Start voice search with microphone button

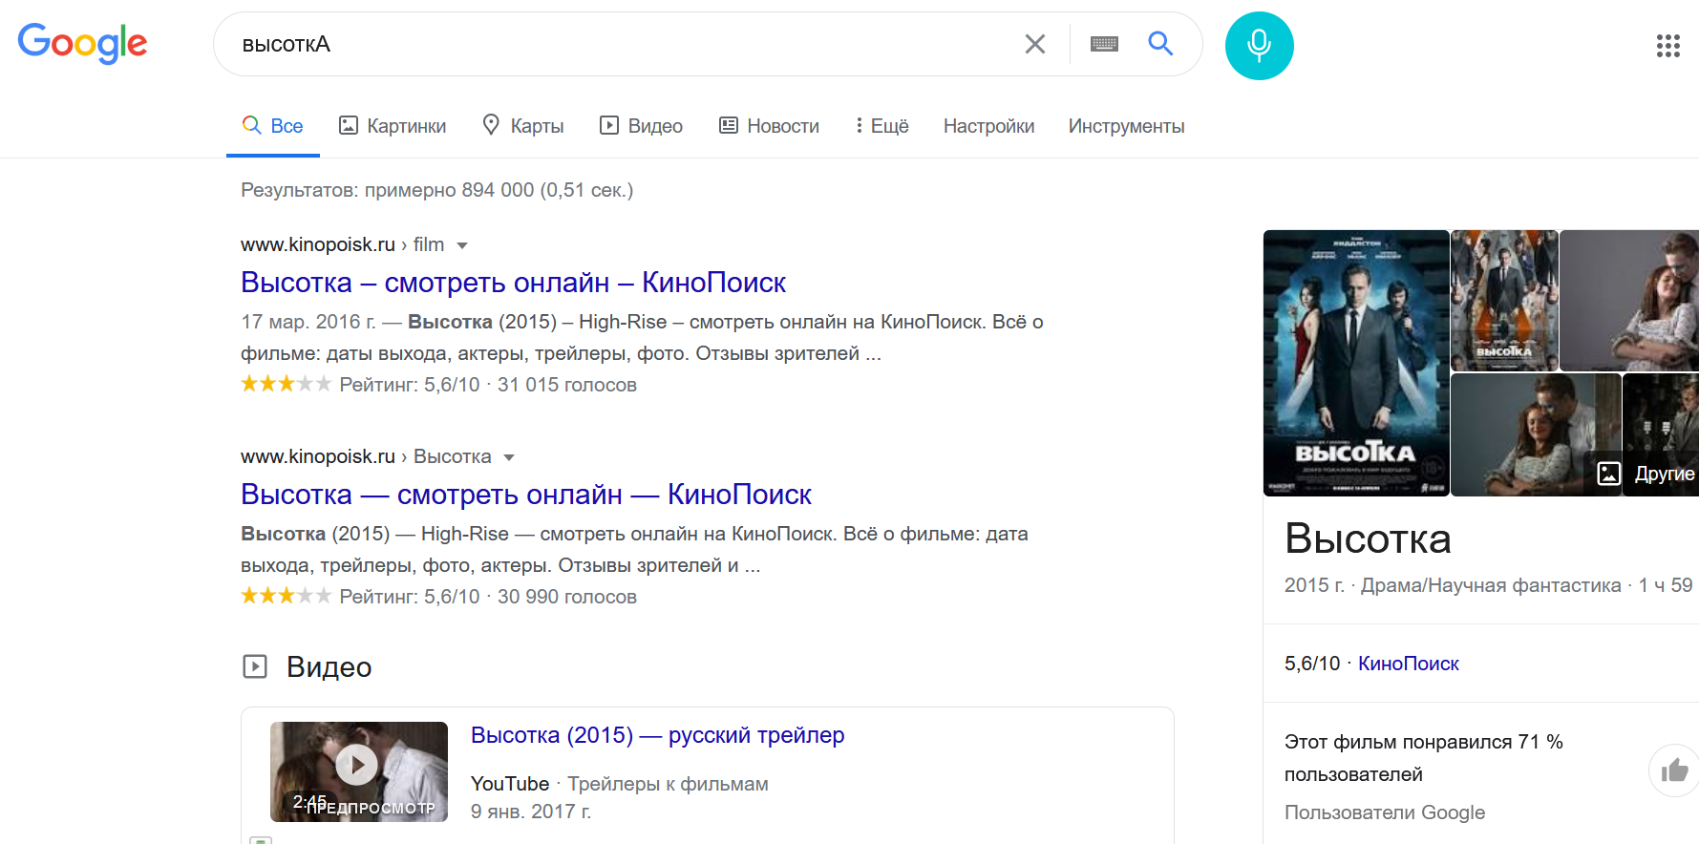click(1260, 46)
